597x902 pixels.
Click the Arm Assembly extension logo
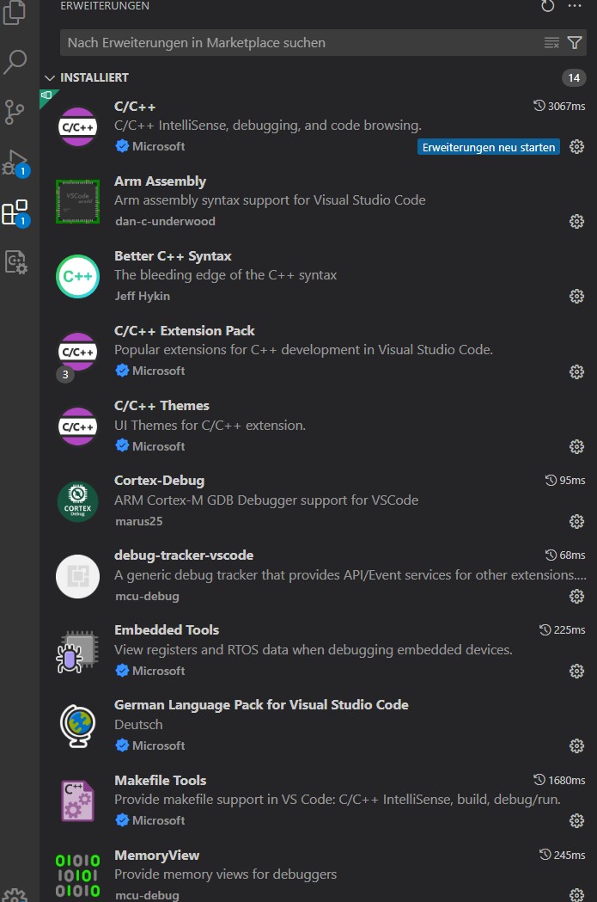[x=77, y=201]
